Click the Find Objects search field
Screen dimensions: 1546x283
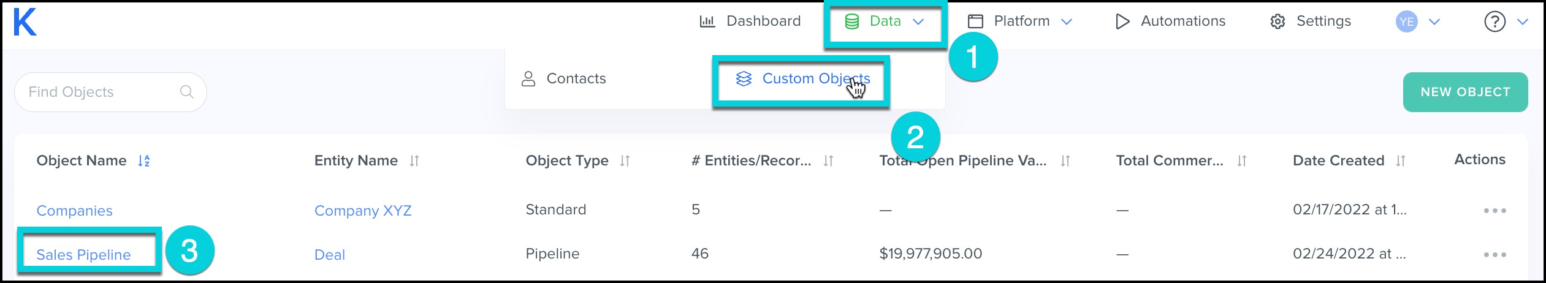point(98,92)
